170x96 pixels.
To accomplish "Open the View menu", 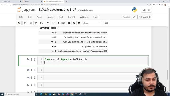I will point(40,17).
